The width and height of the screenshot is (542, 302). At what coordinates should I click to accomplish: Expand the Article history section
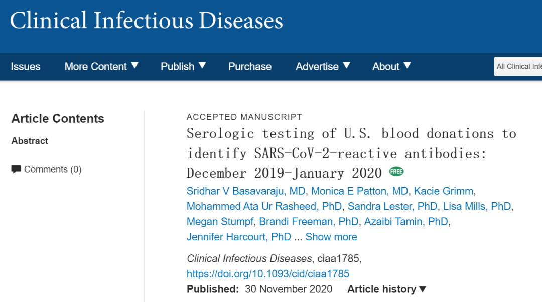click(386, 289)
